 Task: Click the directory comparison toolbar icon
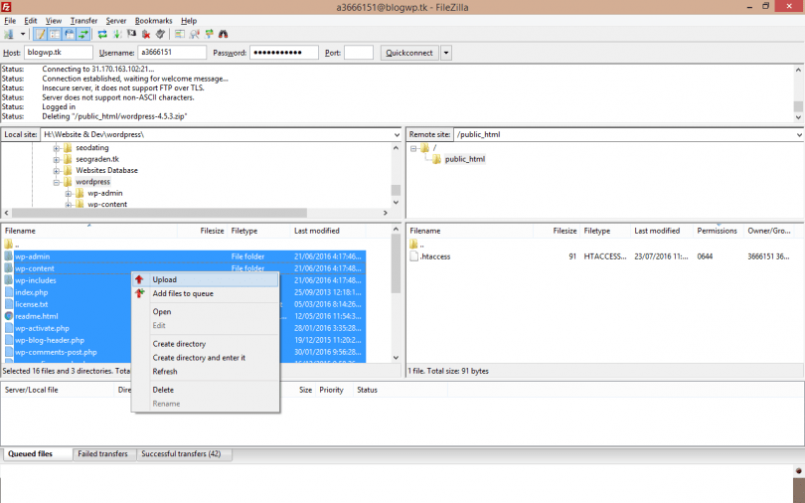click(x=180, y=34)
